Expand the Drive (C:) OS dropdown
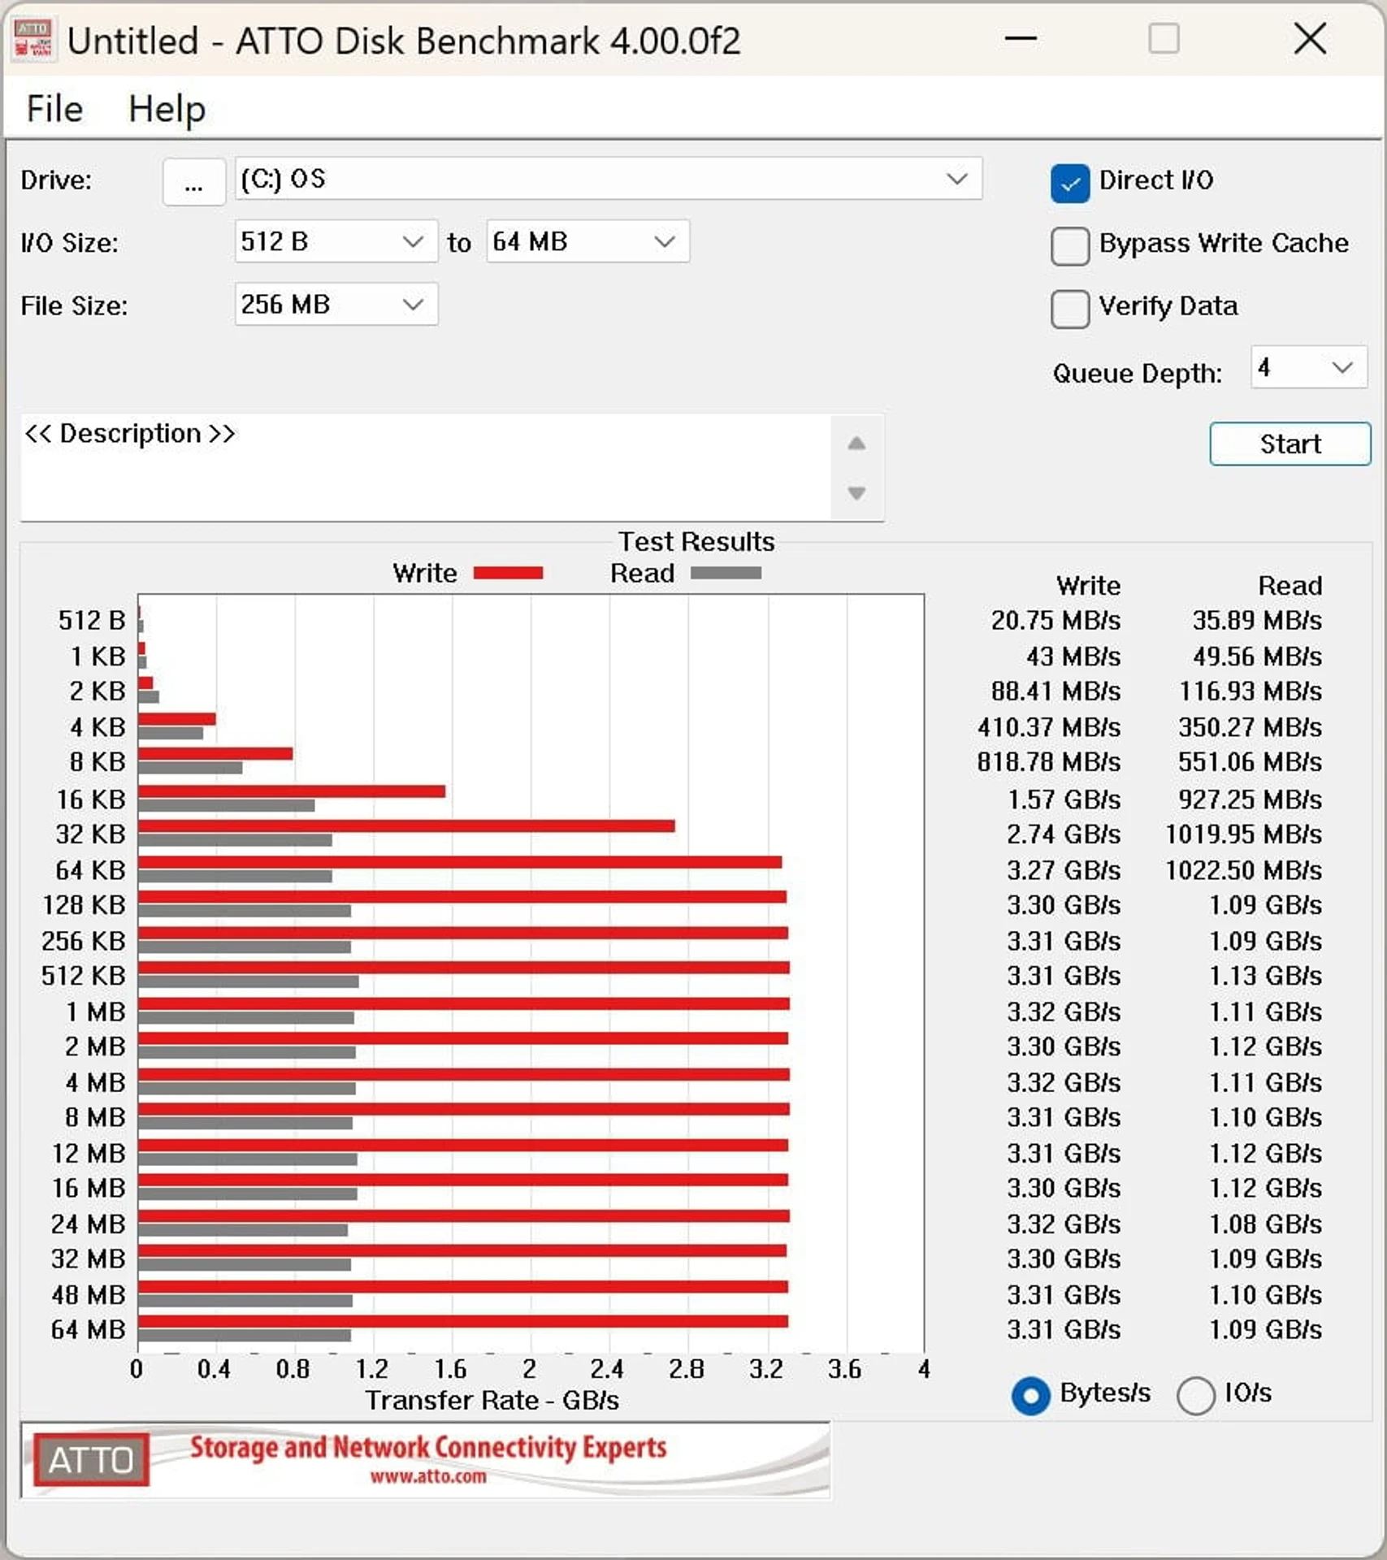The height and width of the screenshot is (1560, 1387). [608, 179]
